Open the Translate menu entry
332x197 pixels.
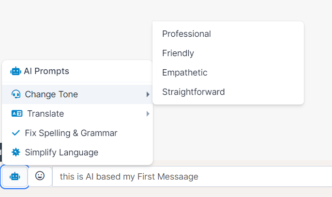tap(45, 114)
